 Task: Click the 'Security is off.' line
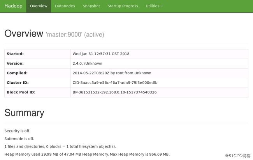[x=17, y=131]
